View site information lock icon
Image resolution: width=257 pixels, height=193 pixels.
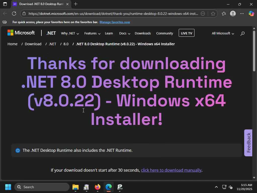[x=24, y=14]
